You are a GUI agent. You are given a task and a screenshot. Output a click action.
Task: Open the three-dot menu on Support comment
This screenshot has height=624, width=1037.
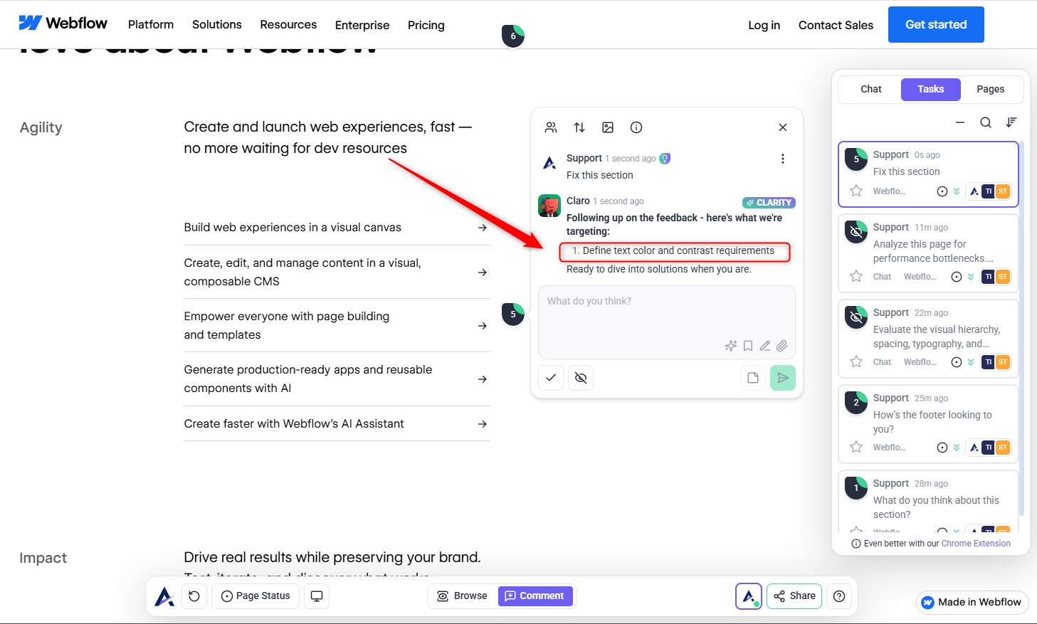[x=783, y=159]
